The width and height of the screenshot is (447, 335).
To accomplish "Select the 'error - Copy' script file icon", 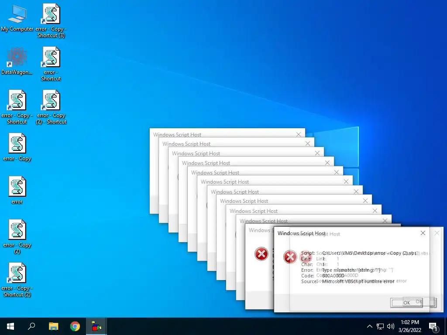I will (17, 147).
